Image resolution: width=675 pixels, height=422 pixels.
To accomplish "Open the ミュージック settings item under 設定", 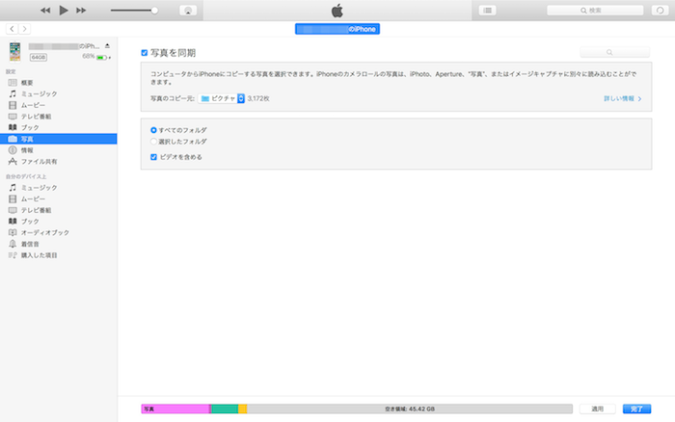I will 59,93.
